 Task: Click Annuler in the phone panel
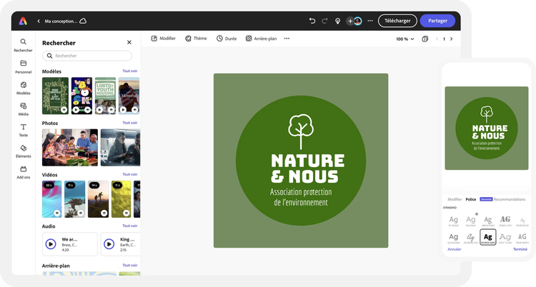(455, 249)
